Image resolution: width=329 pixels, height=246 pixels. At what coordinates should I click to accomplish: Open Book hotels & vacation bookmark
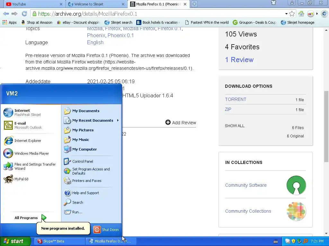158,22
